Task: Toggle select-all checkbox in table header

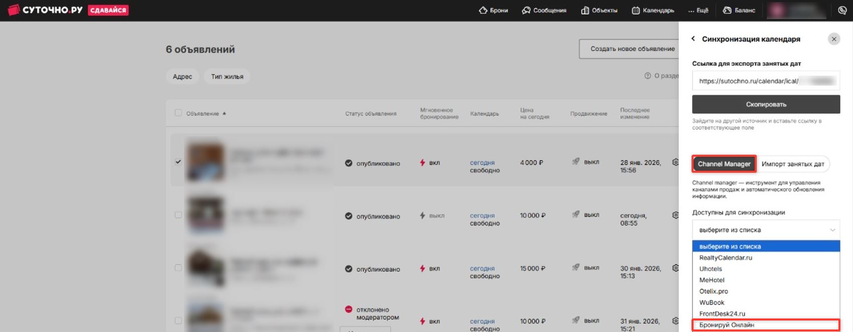Action: [x=178, y=113]
